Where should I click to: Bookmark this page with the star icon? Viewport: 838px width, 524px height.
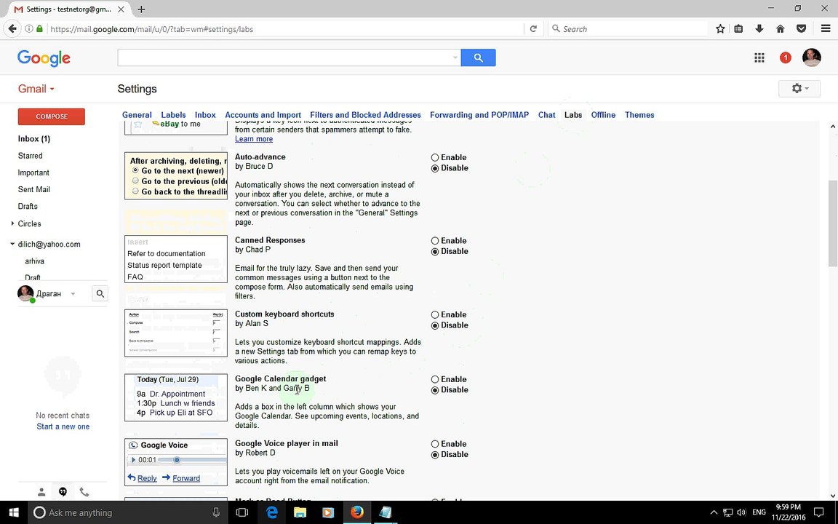click(720, 29)
